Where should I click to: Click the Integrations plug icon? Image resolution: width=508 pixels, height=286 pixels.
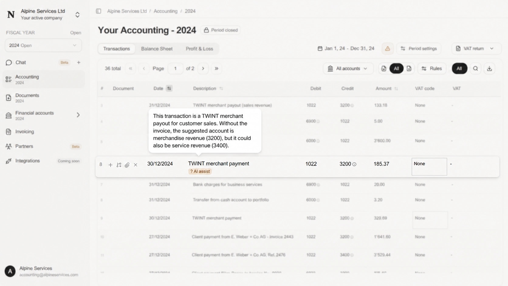tap(9, 161)
